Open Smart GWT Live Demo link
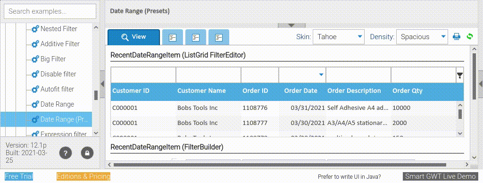 [x=441, y=176]
